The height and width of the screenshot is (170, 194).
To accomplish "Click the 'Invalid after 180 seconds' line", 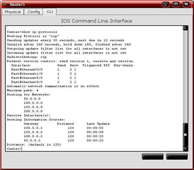I will point(69,44).
